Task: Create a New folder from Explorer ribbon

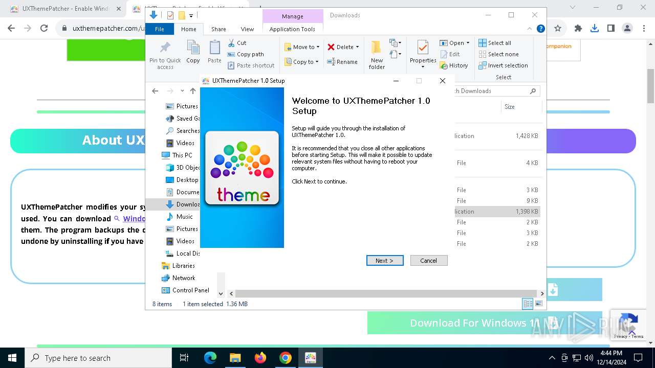Action: coord(377,55)
